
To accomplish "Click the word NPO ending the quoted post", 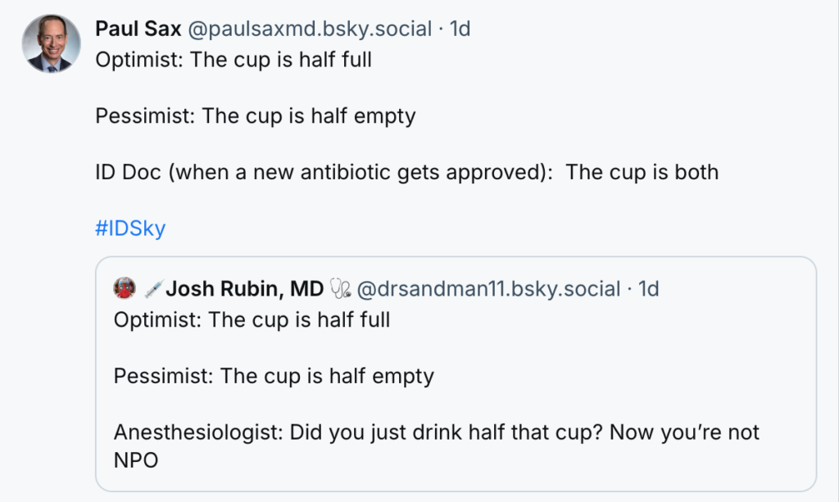I will [x=136, y=461].
